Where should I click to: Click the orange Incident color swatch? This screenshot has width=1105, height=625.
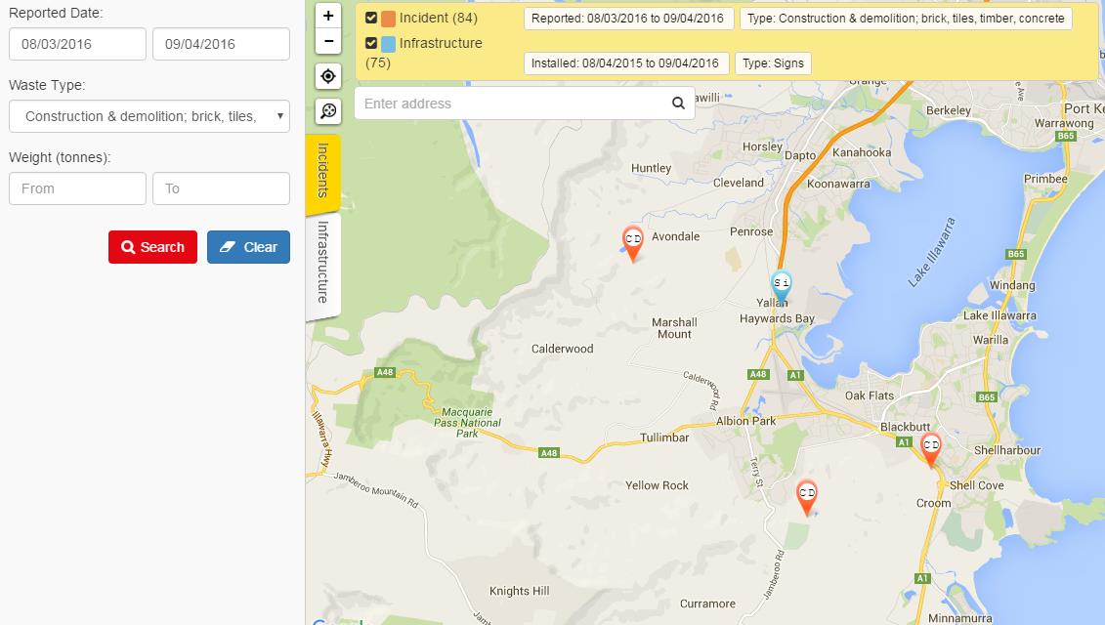click(388, 19)
